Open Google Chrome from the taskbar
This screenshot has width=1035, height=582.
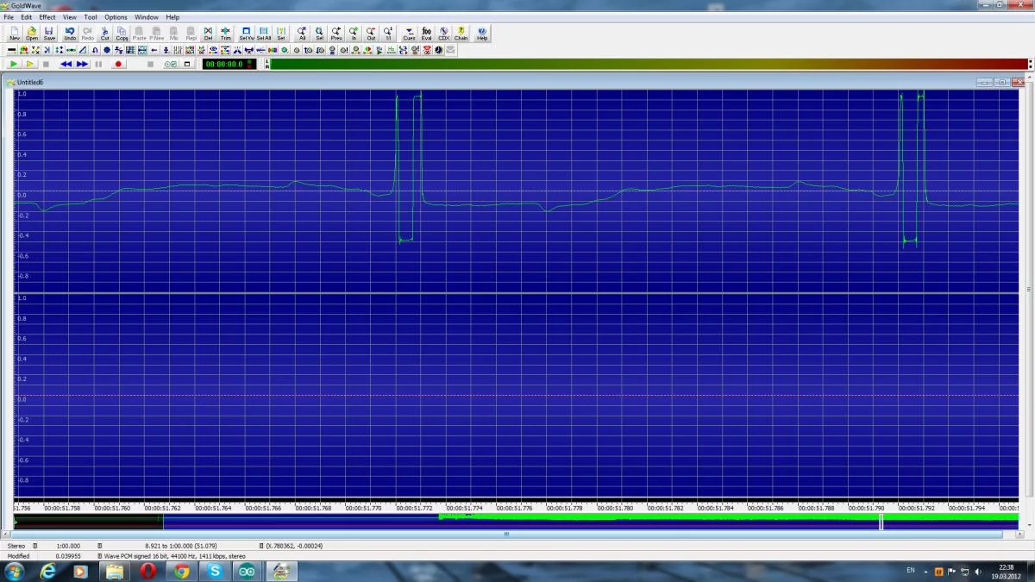pos(181,571)
